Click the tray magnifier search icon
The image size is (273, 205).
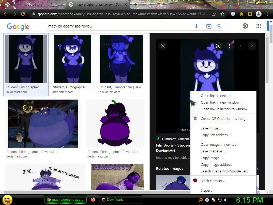201,200
